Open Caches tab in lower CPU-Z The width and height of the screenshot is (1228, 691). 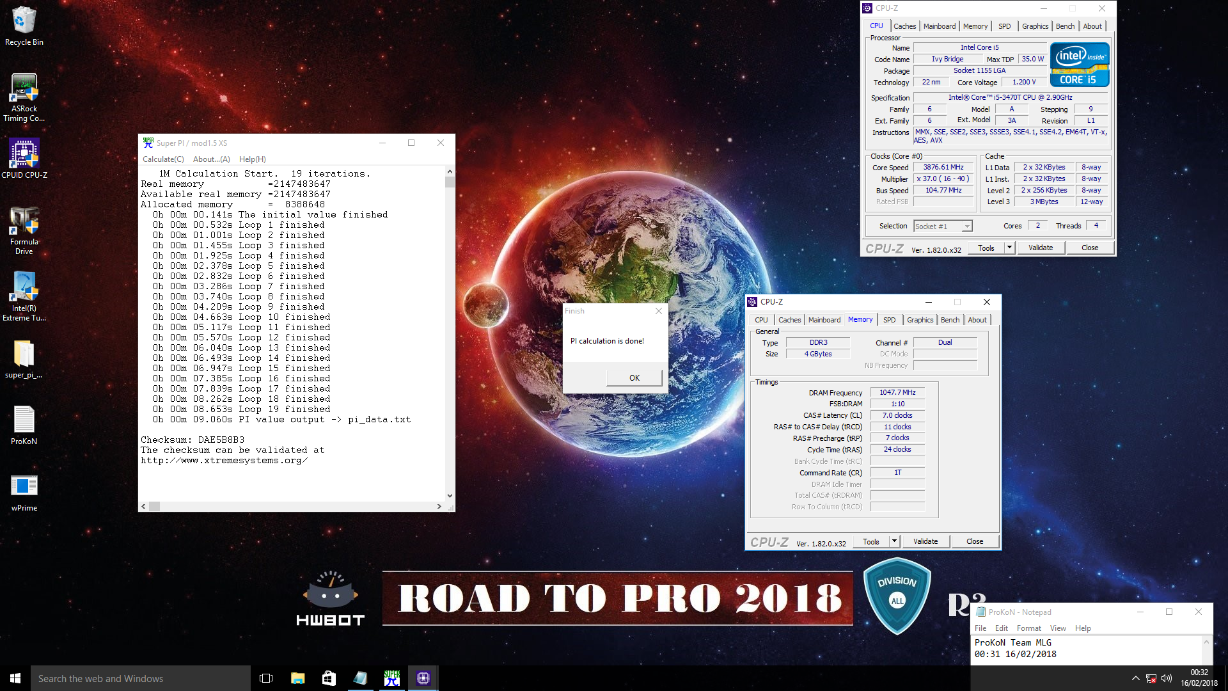[789, 320]
